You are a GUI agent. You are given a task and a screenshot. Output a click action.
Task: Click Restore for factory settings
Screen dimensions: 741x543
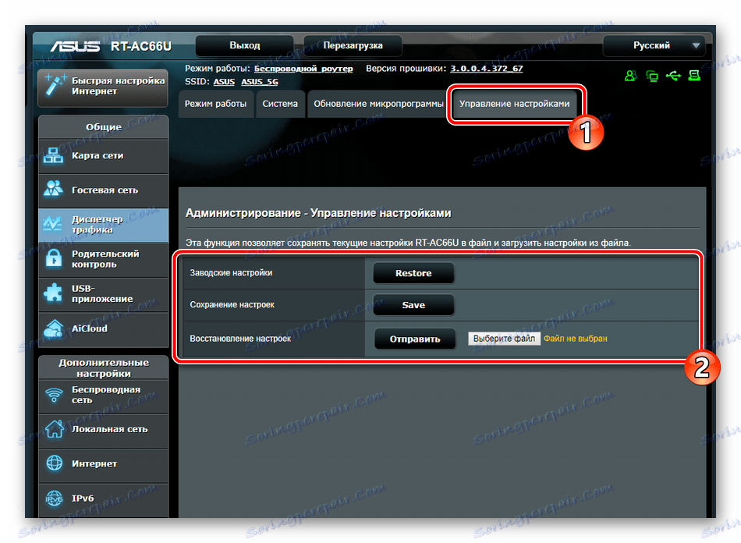[x=413, y=273]
